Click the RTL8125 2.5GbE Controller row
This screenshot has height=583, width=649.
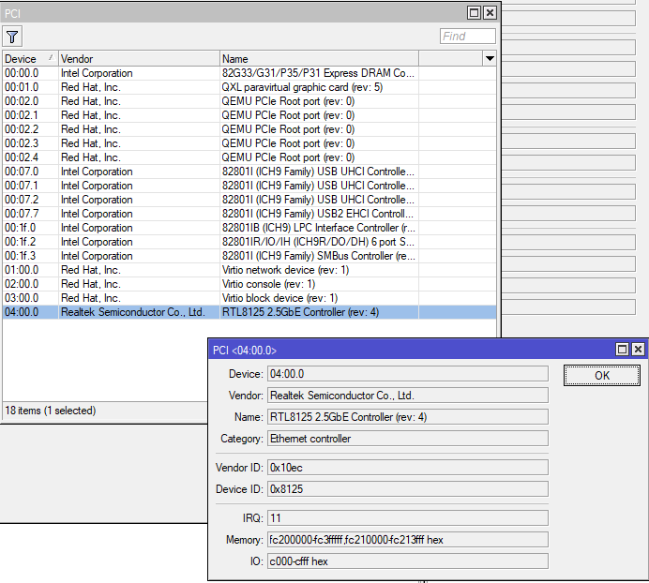tap(249, 312)
